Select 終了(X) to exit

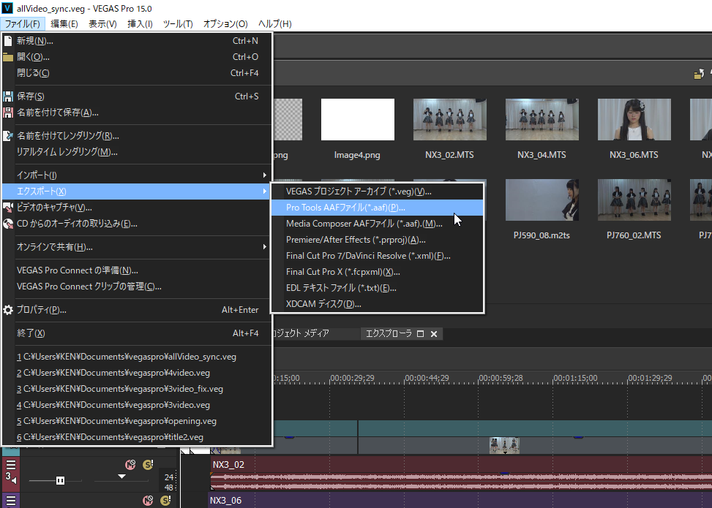click(x=137, y=333)
